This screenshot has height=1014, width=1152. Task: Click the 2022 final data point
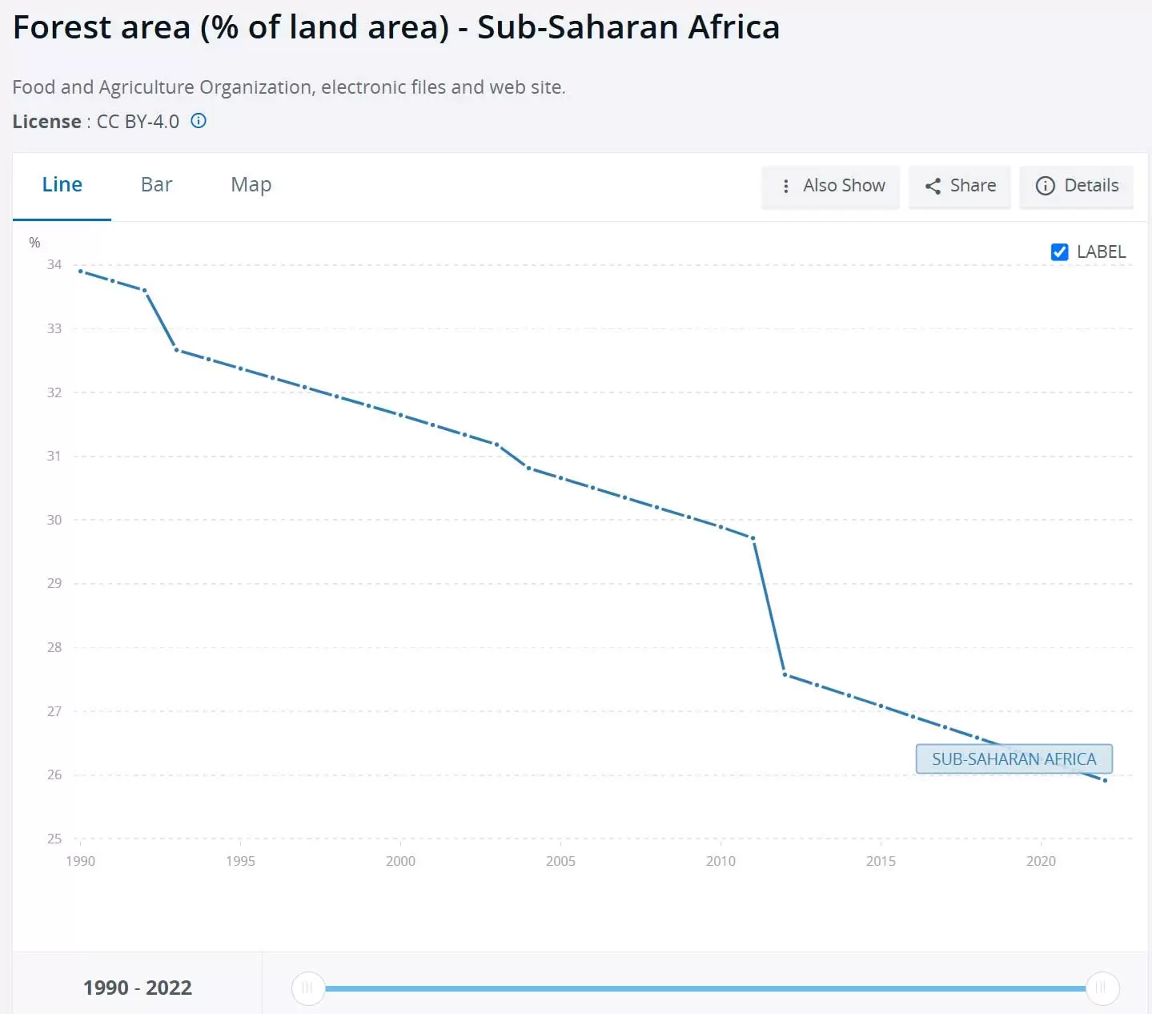pos(1105,780)
